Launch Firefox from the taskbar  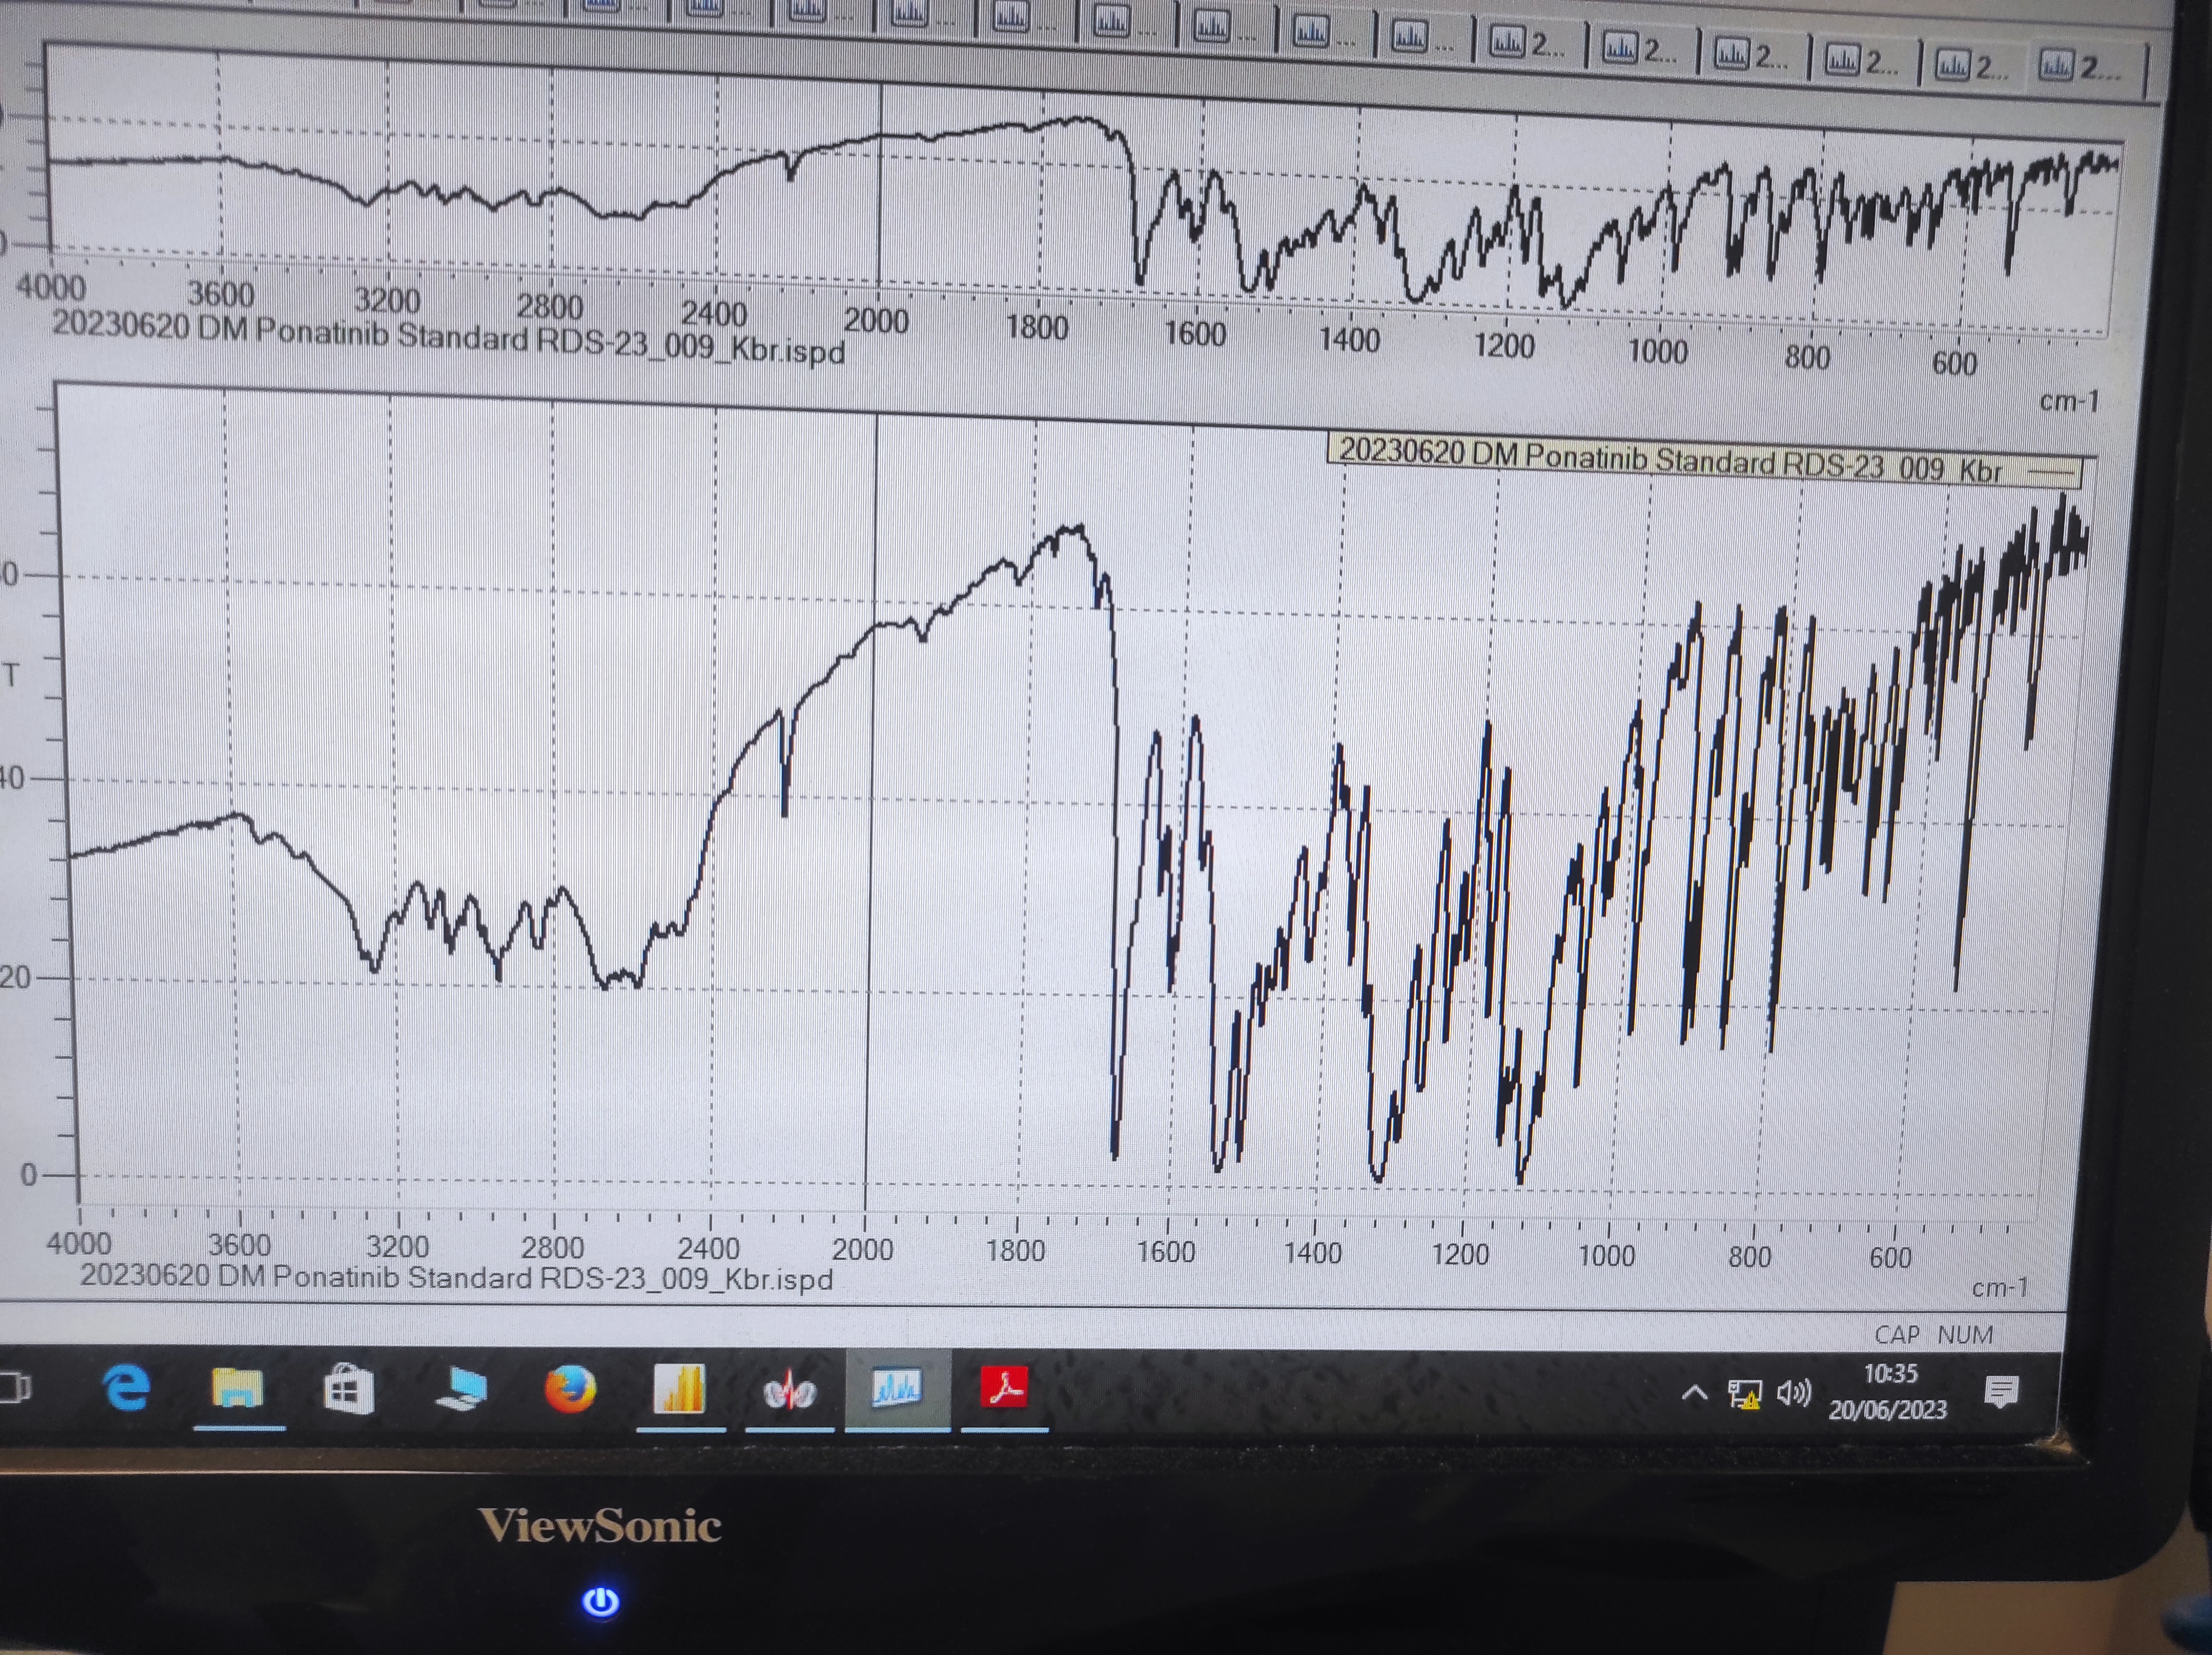tap(570, 1390)
